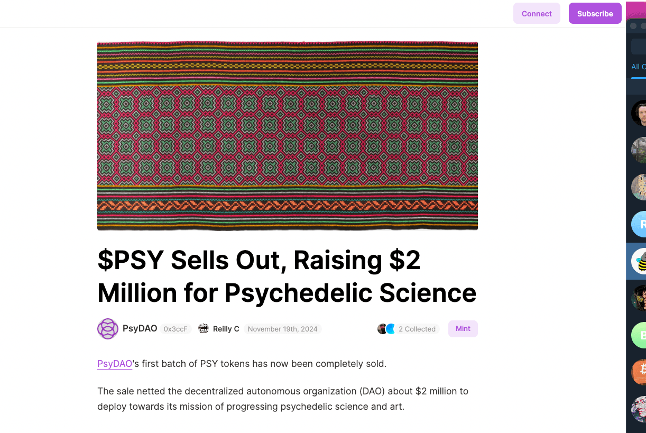The image size is (646, 433).
Task: Open the PsyDAO hyperlink in the article
Action: pyautogui.click(x=114, y=363)
